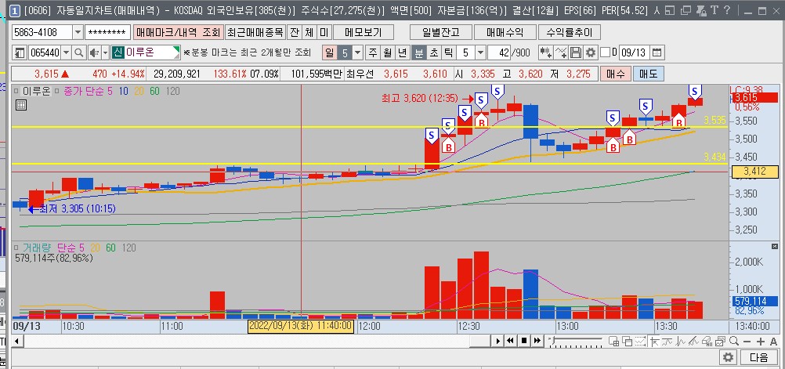Select the 월 monthly period toggle

tap(388, 52)
